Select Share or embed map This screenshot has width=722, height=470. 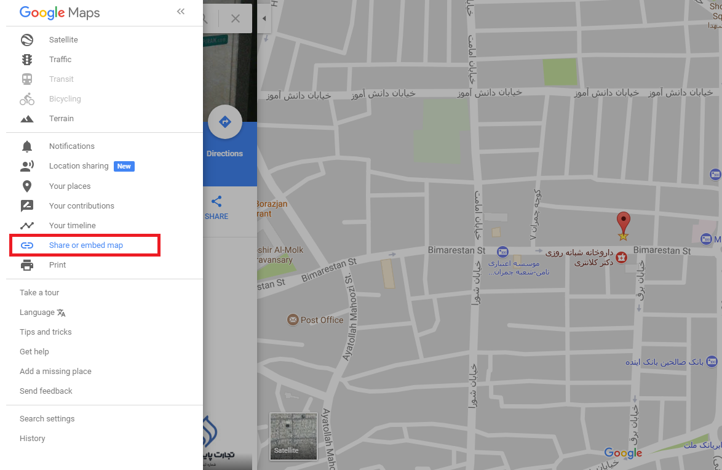(85, 245)
